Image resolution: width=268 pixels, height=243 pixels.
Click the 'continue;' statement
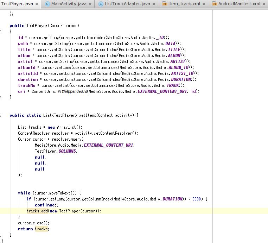(x=46, y=205)
